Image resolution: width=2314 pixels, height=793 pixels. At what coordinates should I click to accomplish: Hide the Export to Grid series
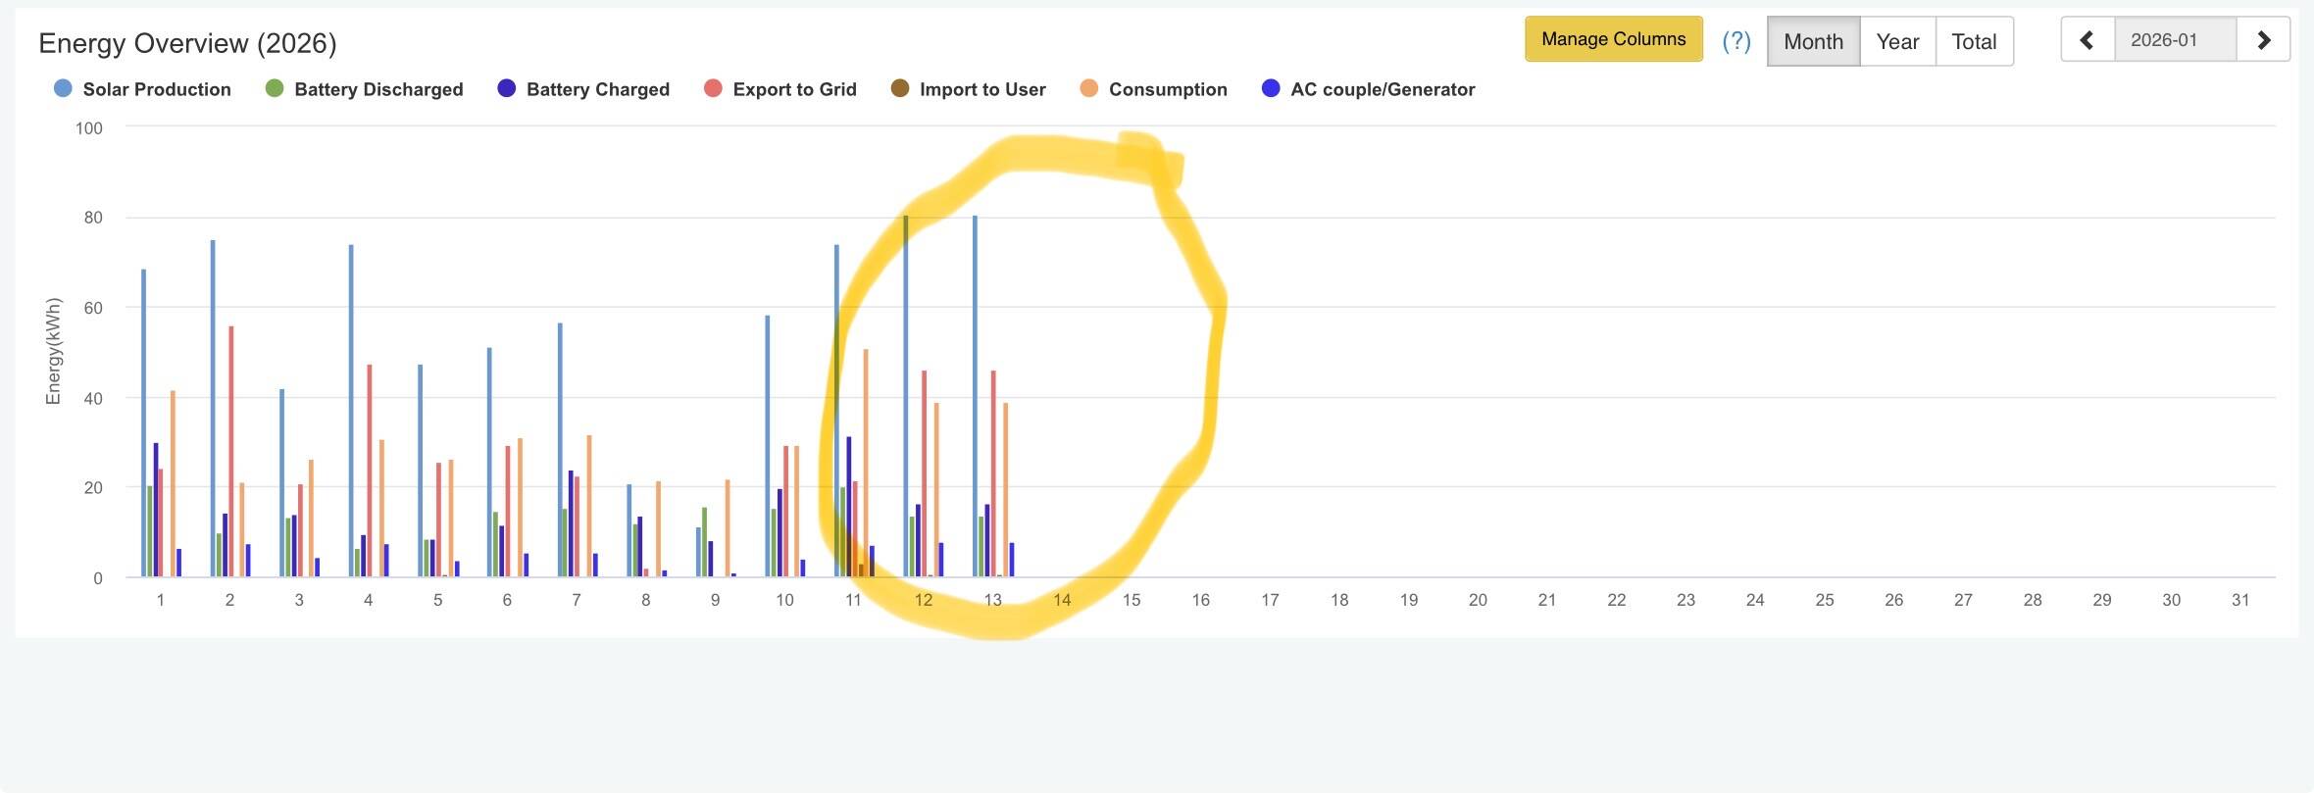(781, 89)
